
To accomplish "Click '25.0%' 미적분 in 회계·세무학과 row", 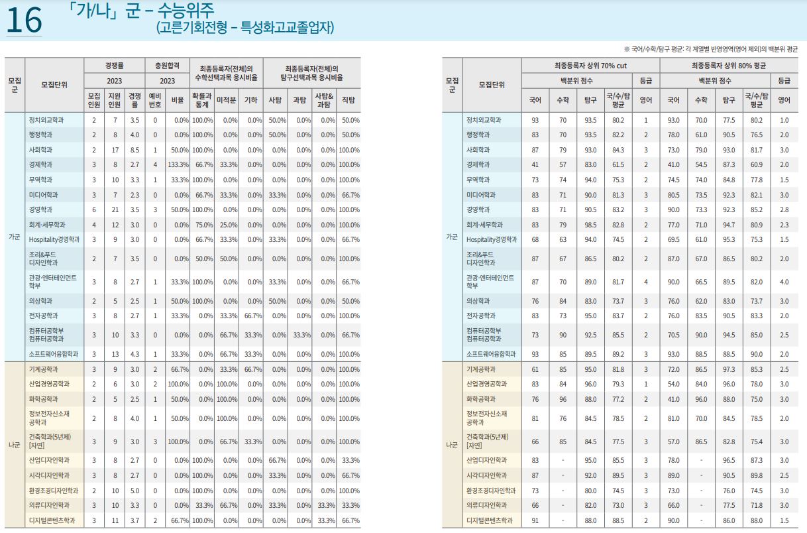I will coord(228,225).
